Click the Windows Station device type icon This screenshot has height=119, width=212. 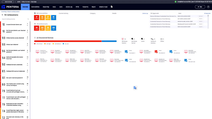point(123,39)
